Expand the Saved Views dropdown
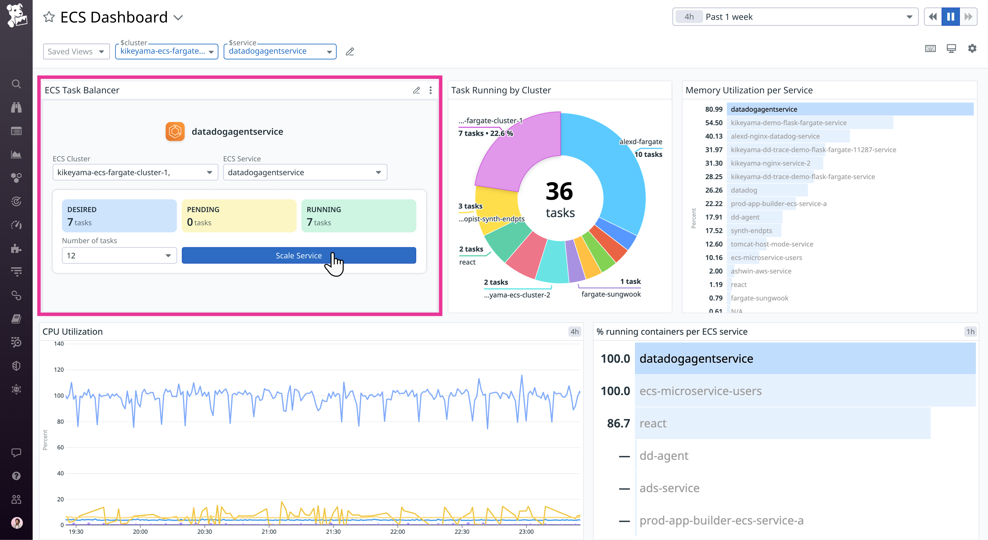 [x=76, y=52]
